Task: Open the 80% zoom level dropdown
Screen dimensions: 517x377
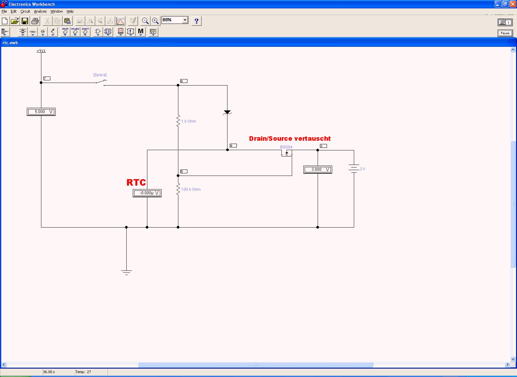Action: [185, 20]
